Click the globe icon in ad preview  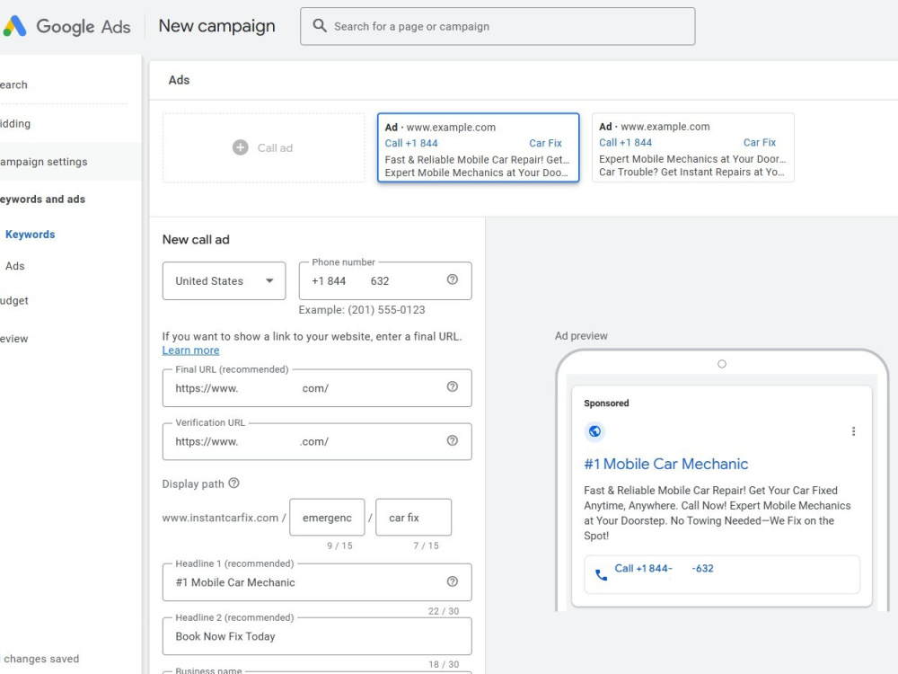[x=595, y=431]
